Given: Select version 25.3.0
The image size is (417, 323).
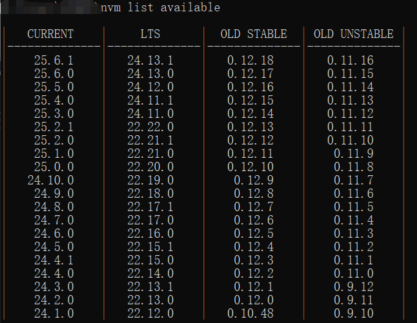Looking at the screenshot, I should pyautogui.click(x=54, y=113).
